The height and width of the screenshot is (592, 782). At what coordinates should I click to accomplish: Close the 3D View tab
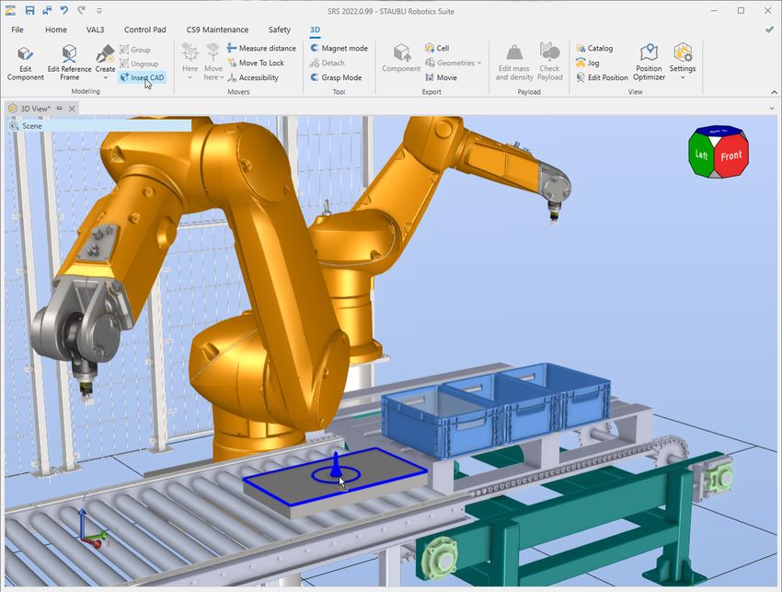coord(72,109)
